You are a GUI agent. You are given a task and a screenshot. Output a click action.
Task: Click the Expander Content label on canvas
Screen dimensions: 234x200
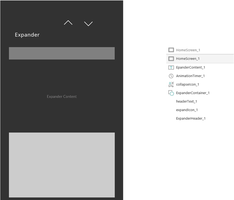(x=62, y=96)
